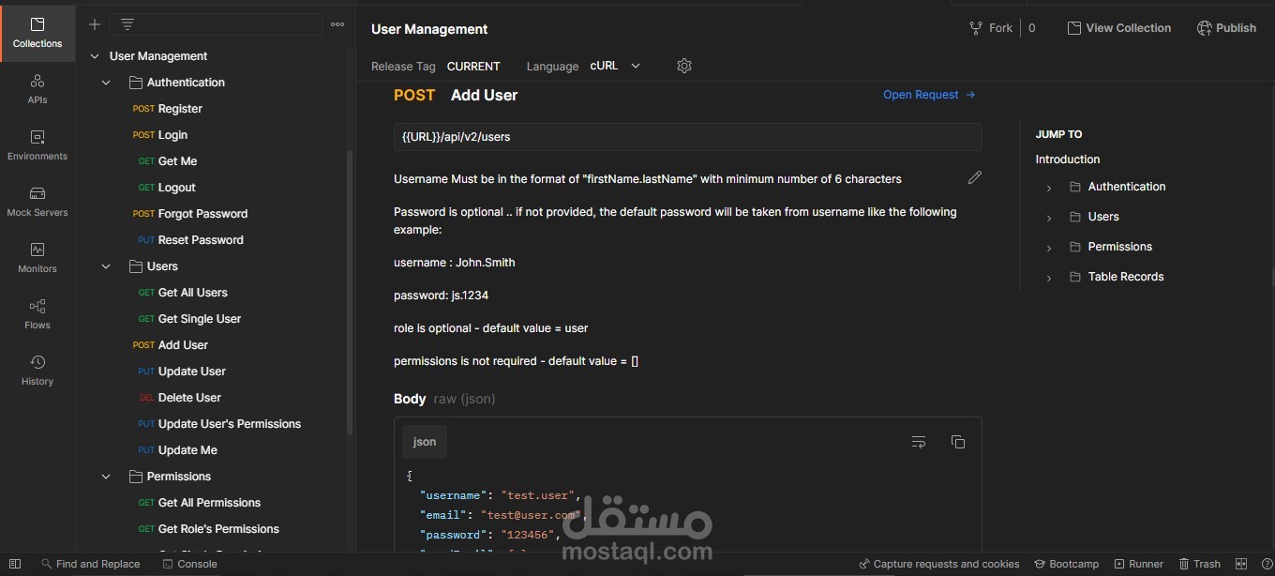
Task: Open the request History panel
Action: (37, 371)
